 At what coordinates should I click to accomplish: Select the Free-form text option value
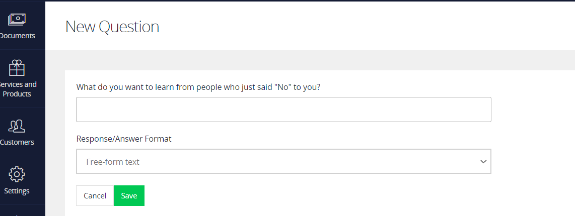(113, 162)
